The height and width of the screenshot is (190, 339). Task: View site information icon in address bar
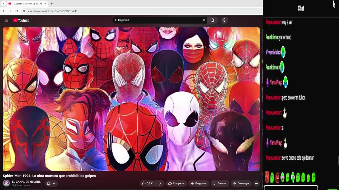click(24, 11)
